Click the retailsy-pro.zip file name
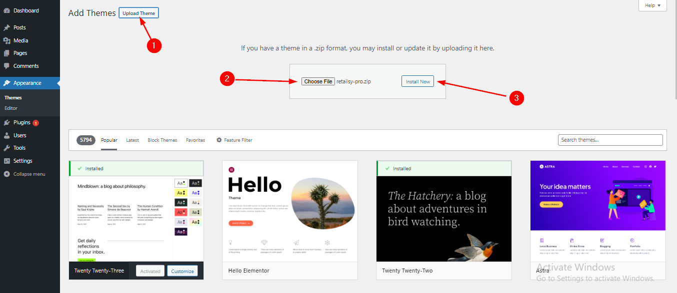The image size is (677, 293). [x=354, y=81]
